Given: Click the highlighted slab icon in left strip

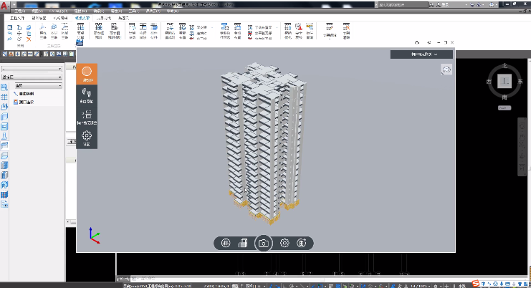Looking at the screenshot, I should coord(4,146).
